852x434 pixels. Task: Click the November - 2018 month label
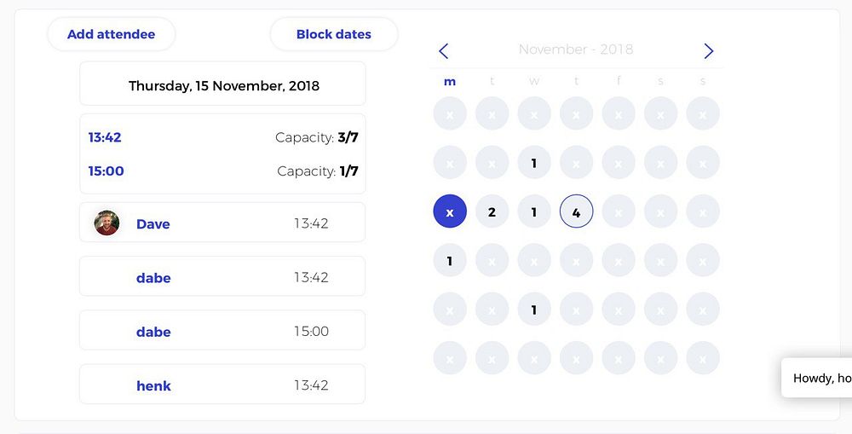[575, 49]
